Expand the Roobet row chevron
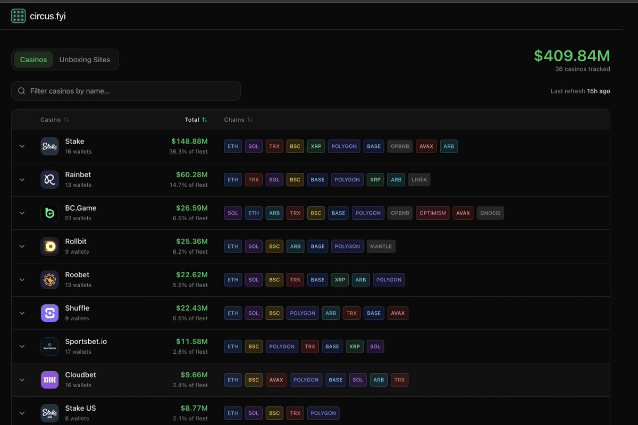Screen dimensions: 638x425 coord(22,279)
